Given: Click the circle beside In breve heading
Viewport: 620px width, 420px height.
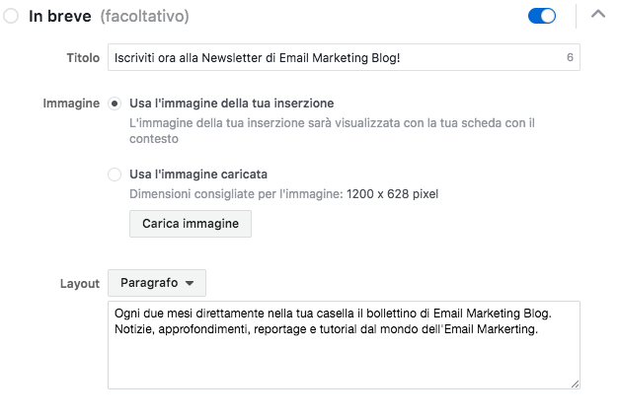Looking at the screenshot, I should [11, 16].
